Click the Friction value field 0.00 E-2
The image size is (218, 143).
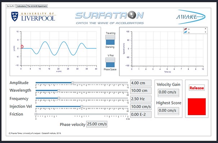tap(141, 114)
